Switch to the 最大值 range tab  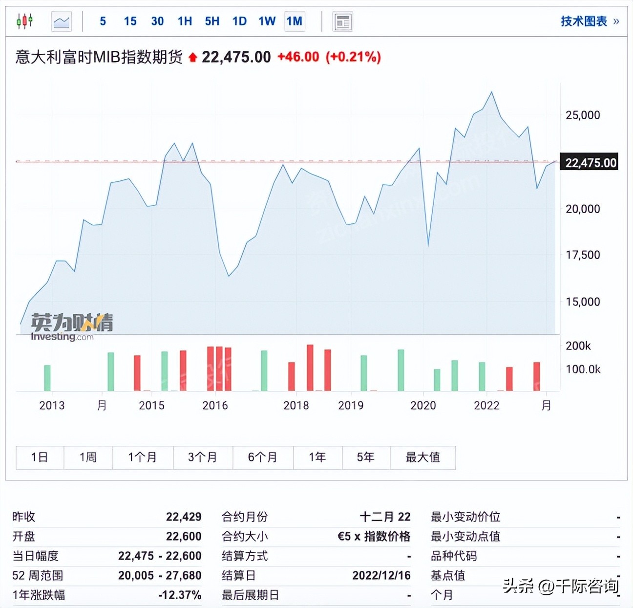pos(422,457)
